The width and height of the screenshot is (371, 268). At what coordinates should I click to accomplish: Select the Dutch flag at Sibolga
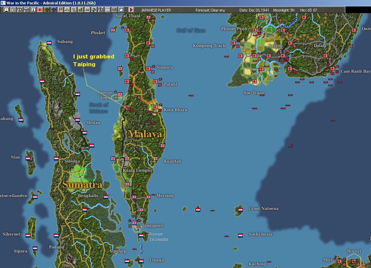56,158
